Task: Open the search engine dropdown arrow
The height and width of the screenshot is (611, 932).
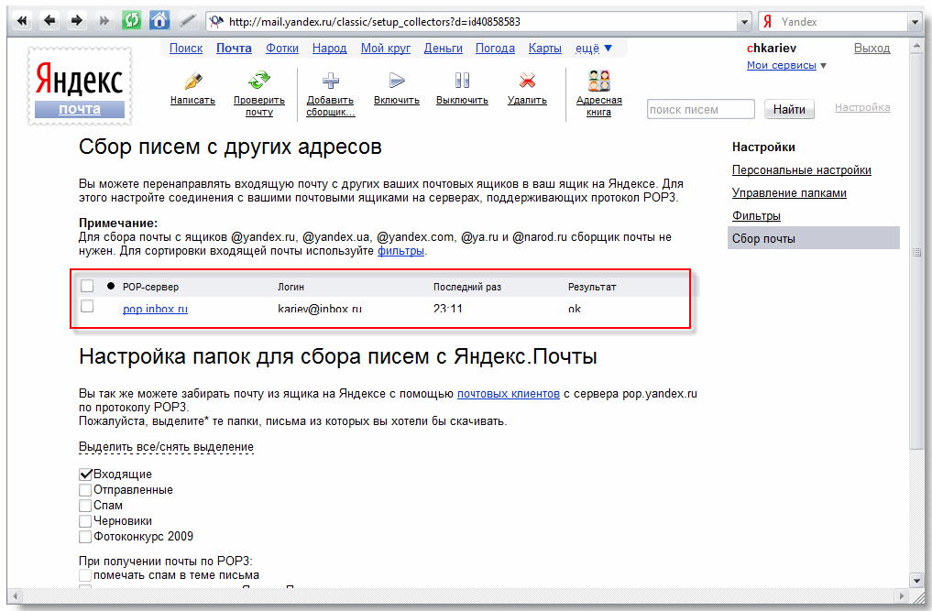Action: 915,22
